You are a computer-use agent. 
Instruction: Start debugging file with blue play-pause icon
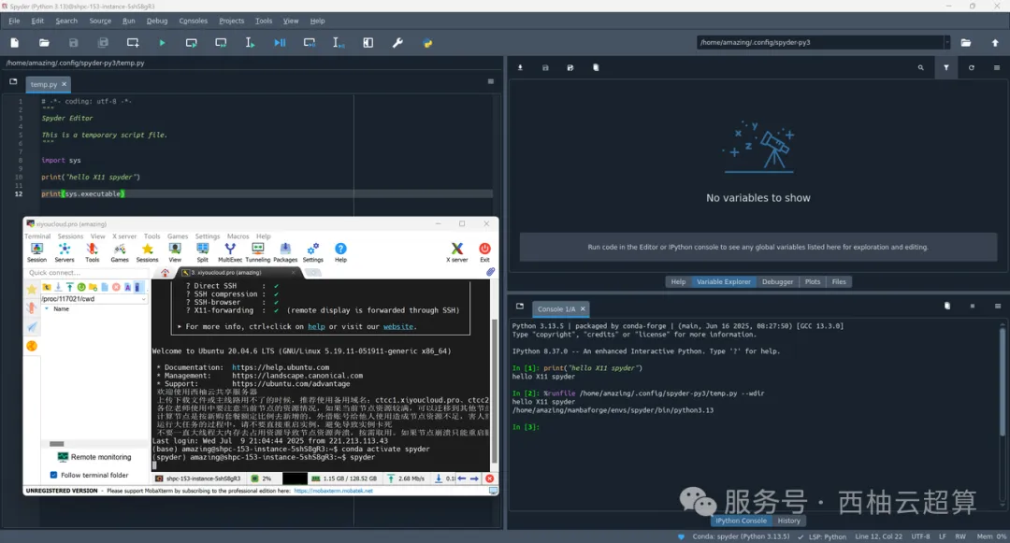pyautogui.click(x=280, y=42)
